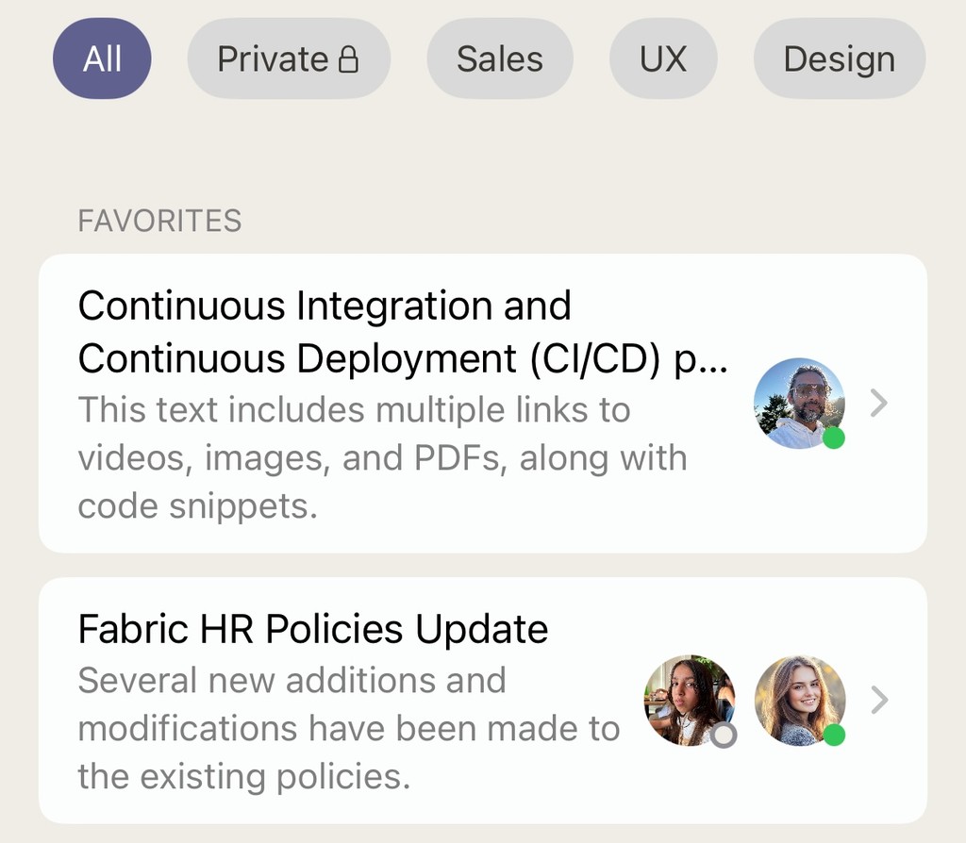The height and width of the screenshot is (843, 966).
Task: Click the FAVORITES section header
Action: tap(159, 221)
